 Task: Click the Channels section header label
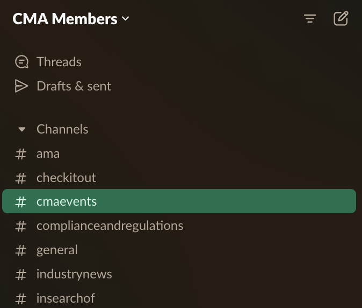point(62,129)
